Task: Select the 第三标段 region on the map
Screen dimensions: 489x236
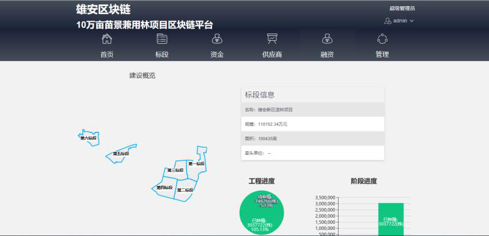Action: (175, 170)
